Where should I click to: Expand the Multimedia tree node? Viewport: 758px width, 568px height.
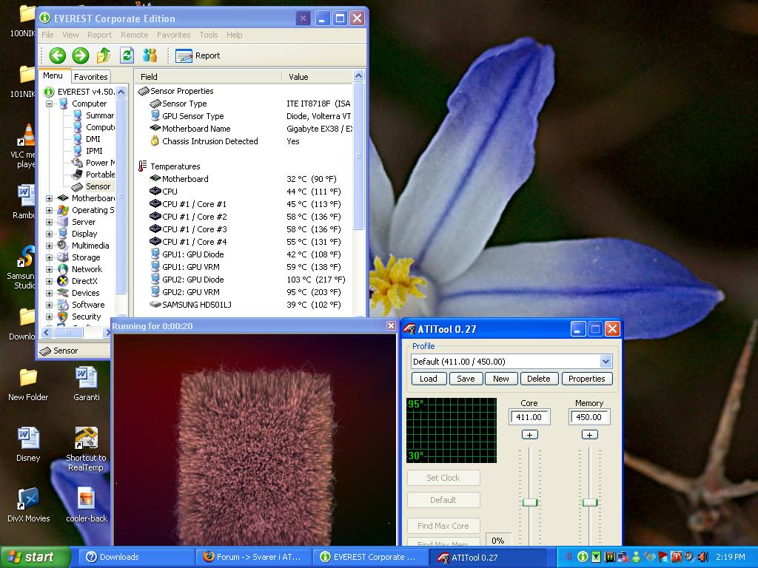50,246
